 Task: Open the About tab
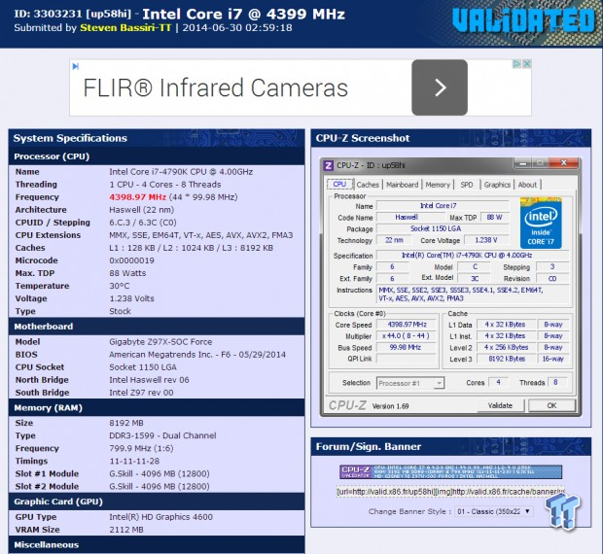coord(527,185)
